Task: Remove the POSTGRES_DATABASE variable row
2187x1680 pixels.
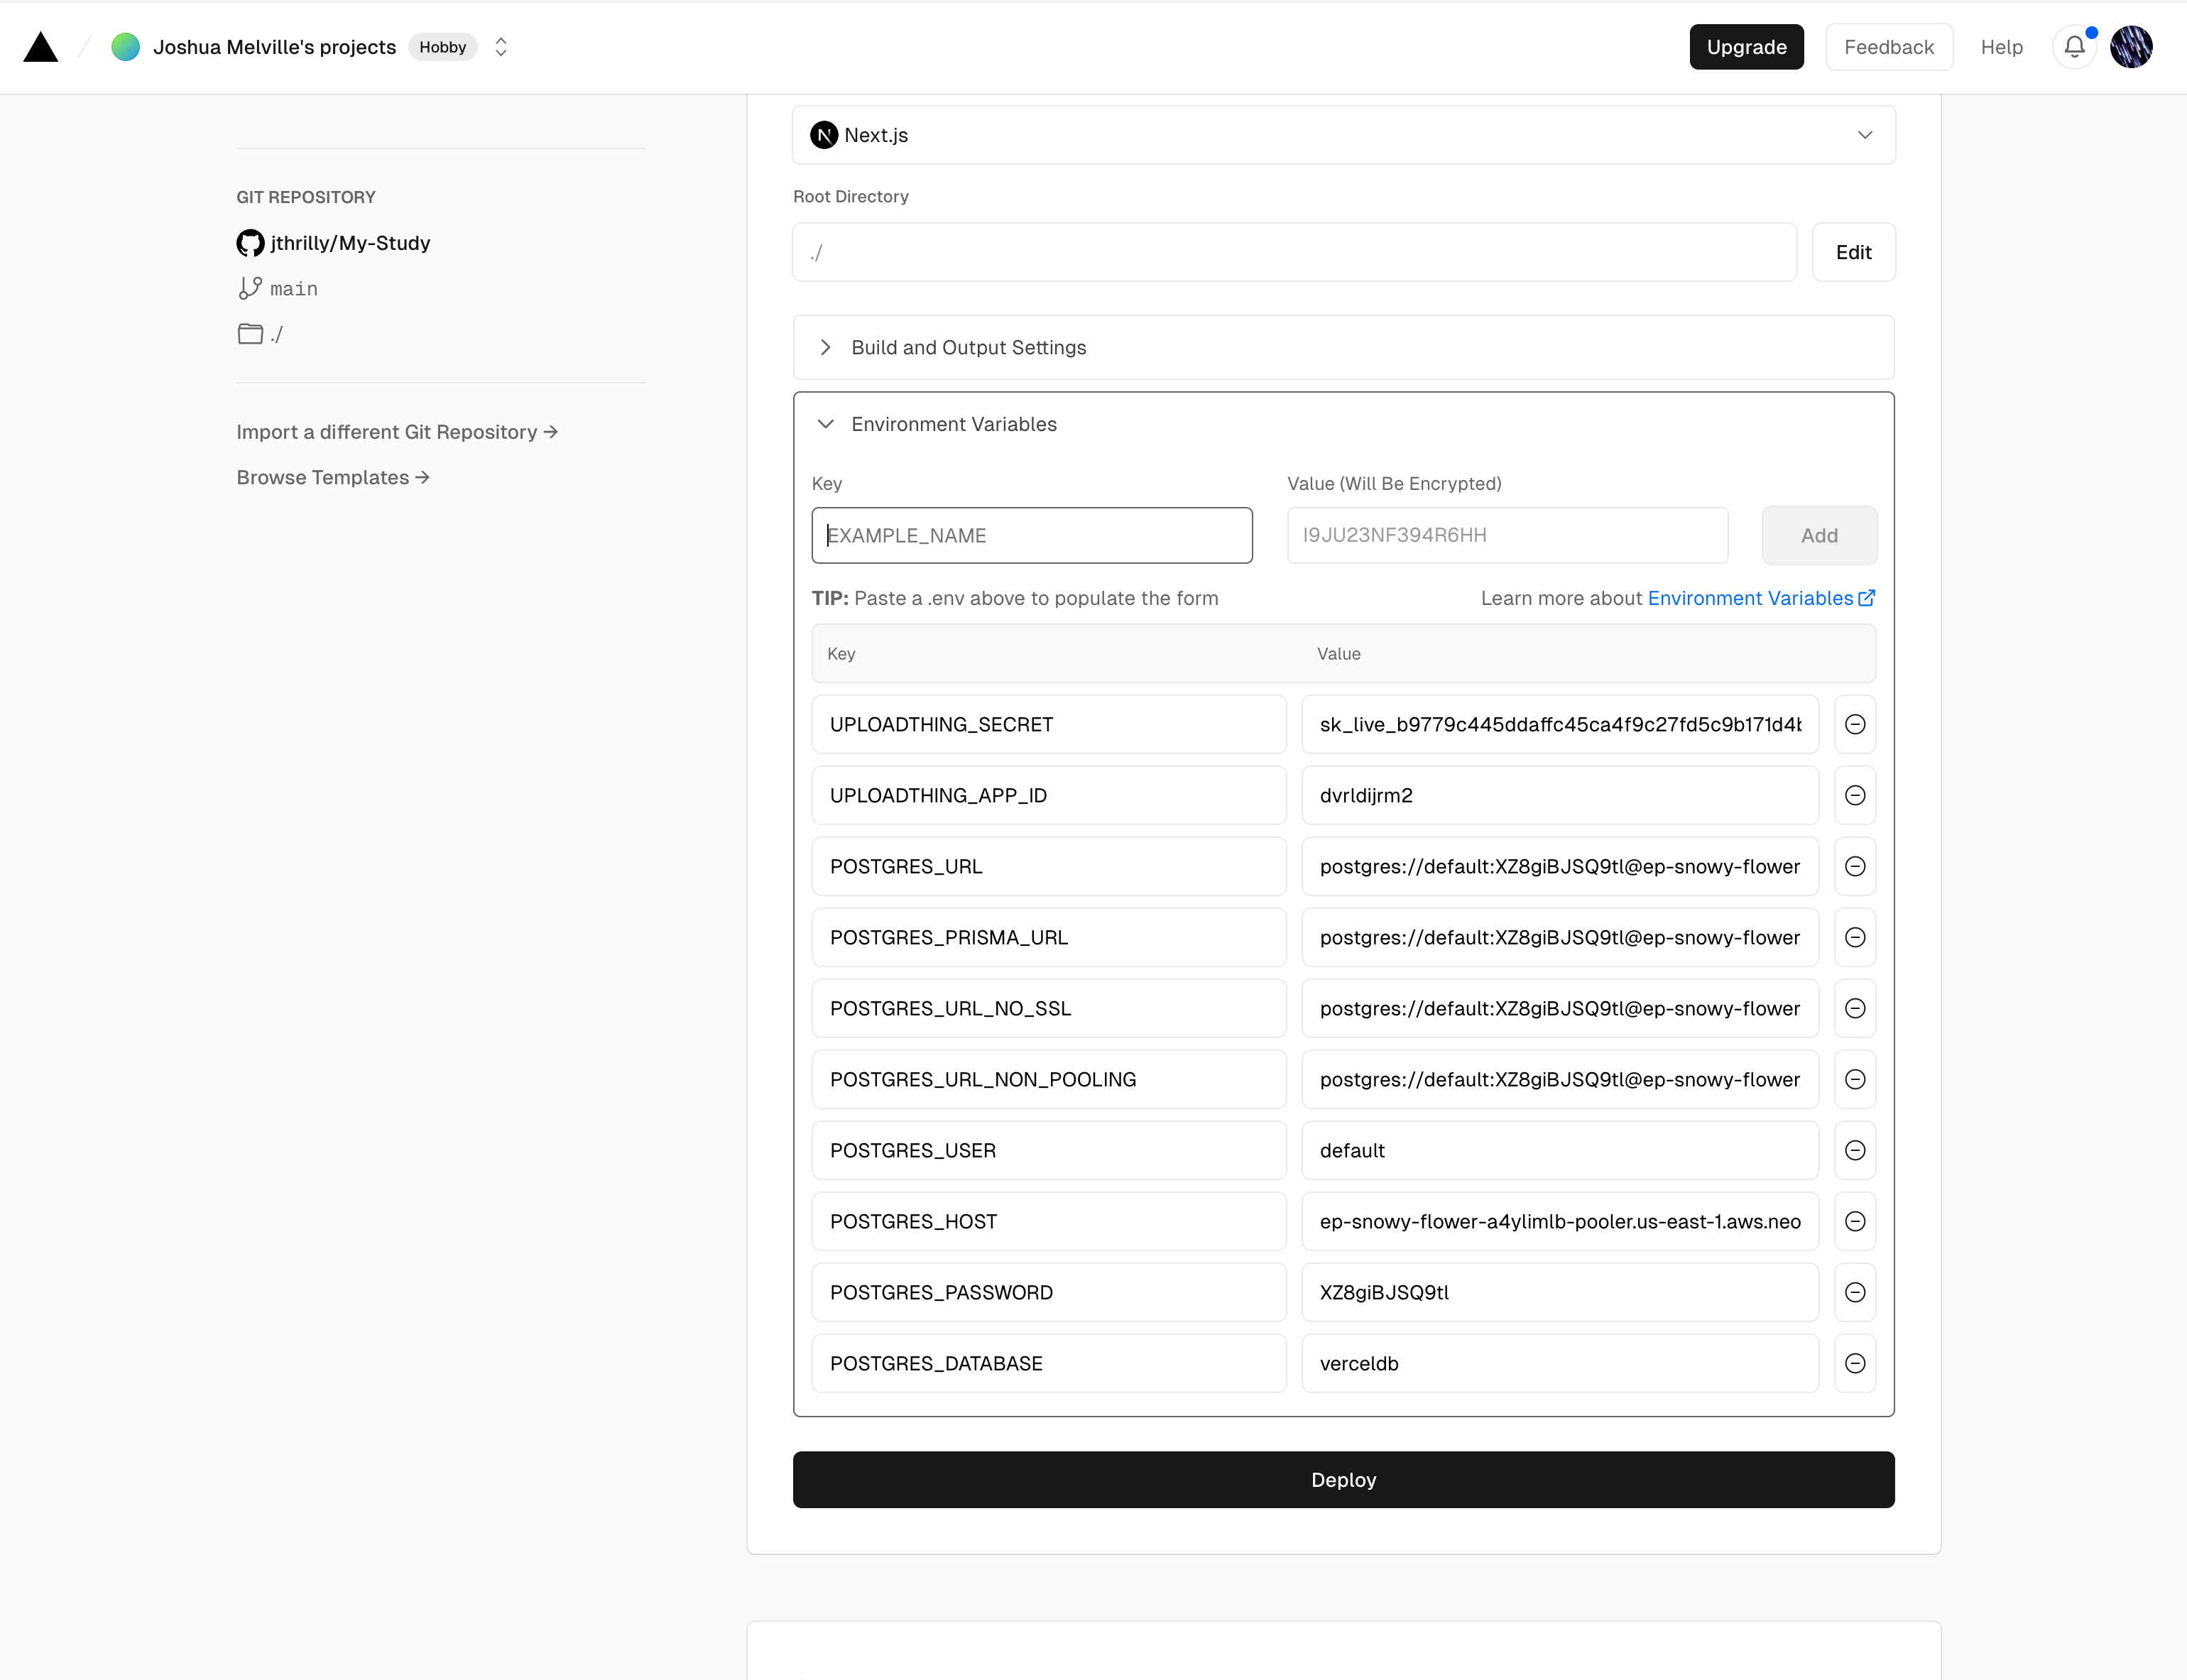Action: [x=1854, y=1363]
